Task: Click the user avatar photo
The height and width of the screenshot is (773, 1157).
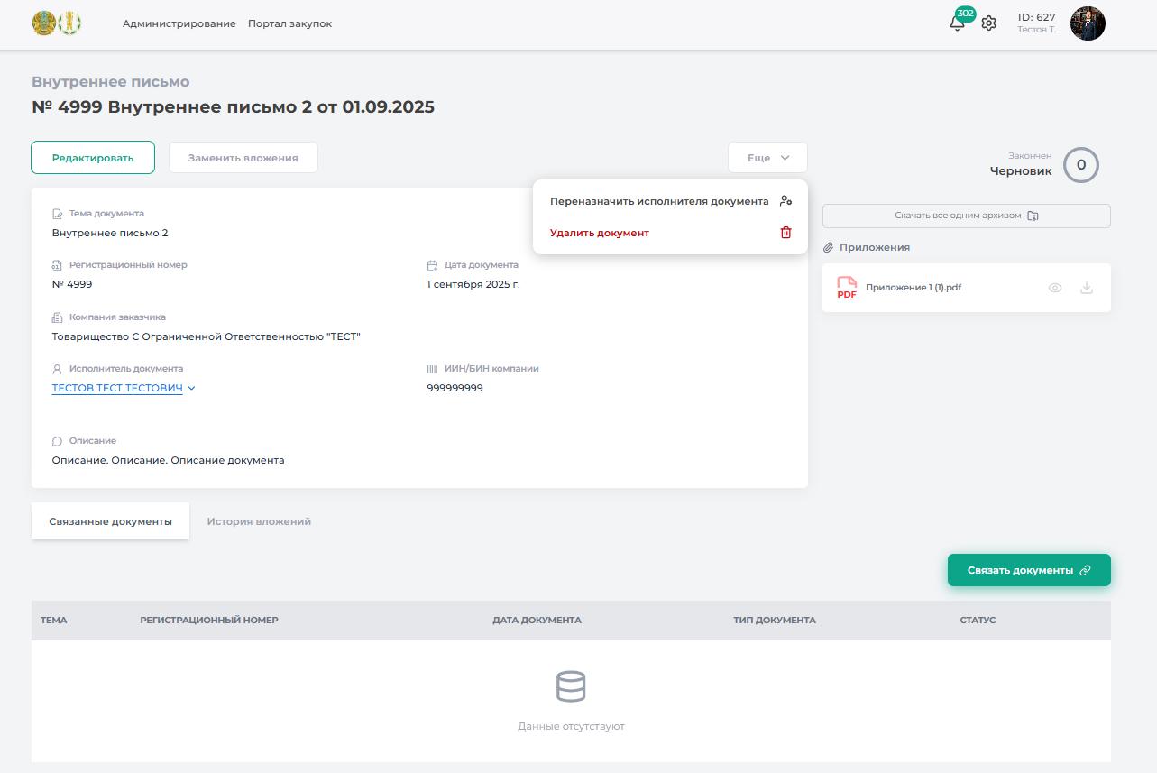Action: coord(1087,23)
